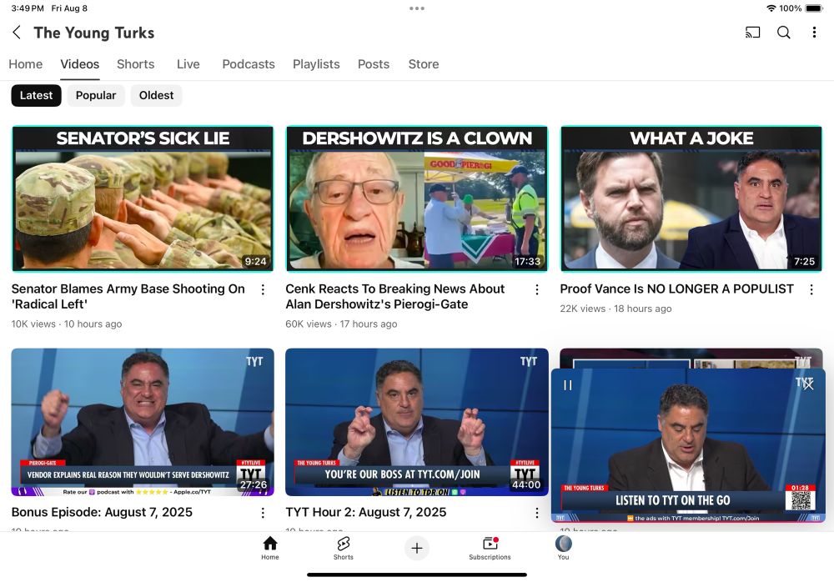Tap the 10K views · 10 hours ago text
Screen dimensions: 834x582
point(67,324)
